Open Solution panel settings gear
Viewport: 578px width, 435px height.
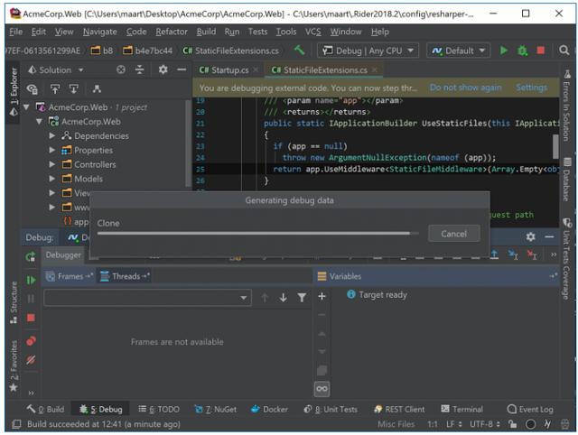[x=163, y=69]
